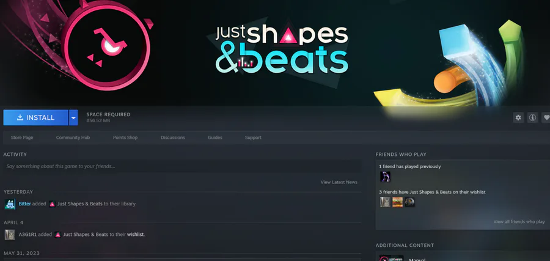Switch to Discussions tab
Viewport: 550px width, 261px height.
172,138
